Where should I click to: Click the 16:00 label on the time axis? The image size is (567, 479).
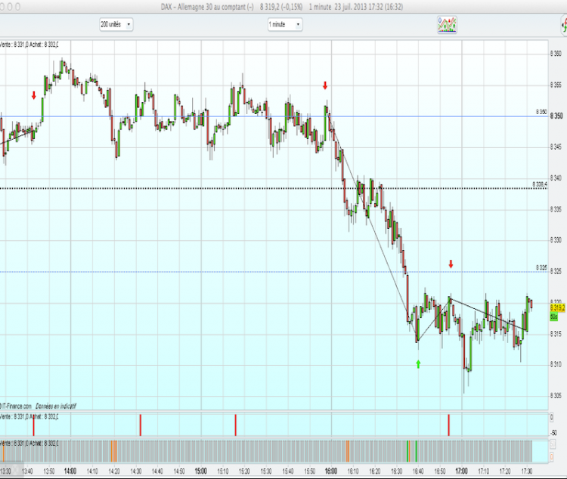(x=331, y=471)
